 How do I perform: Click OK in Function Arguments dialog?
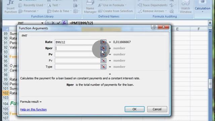coord(134,109)
